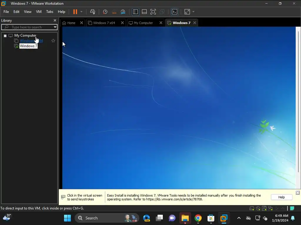
Task: Open the File menu
Action: [x=6, y=12]
